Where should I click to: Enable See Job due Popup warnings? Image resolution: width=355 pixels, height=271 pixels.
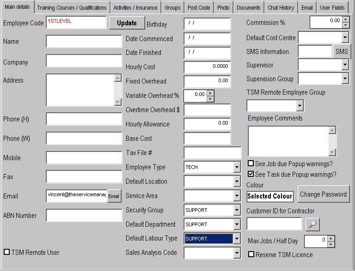251,163
